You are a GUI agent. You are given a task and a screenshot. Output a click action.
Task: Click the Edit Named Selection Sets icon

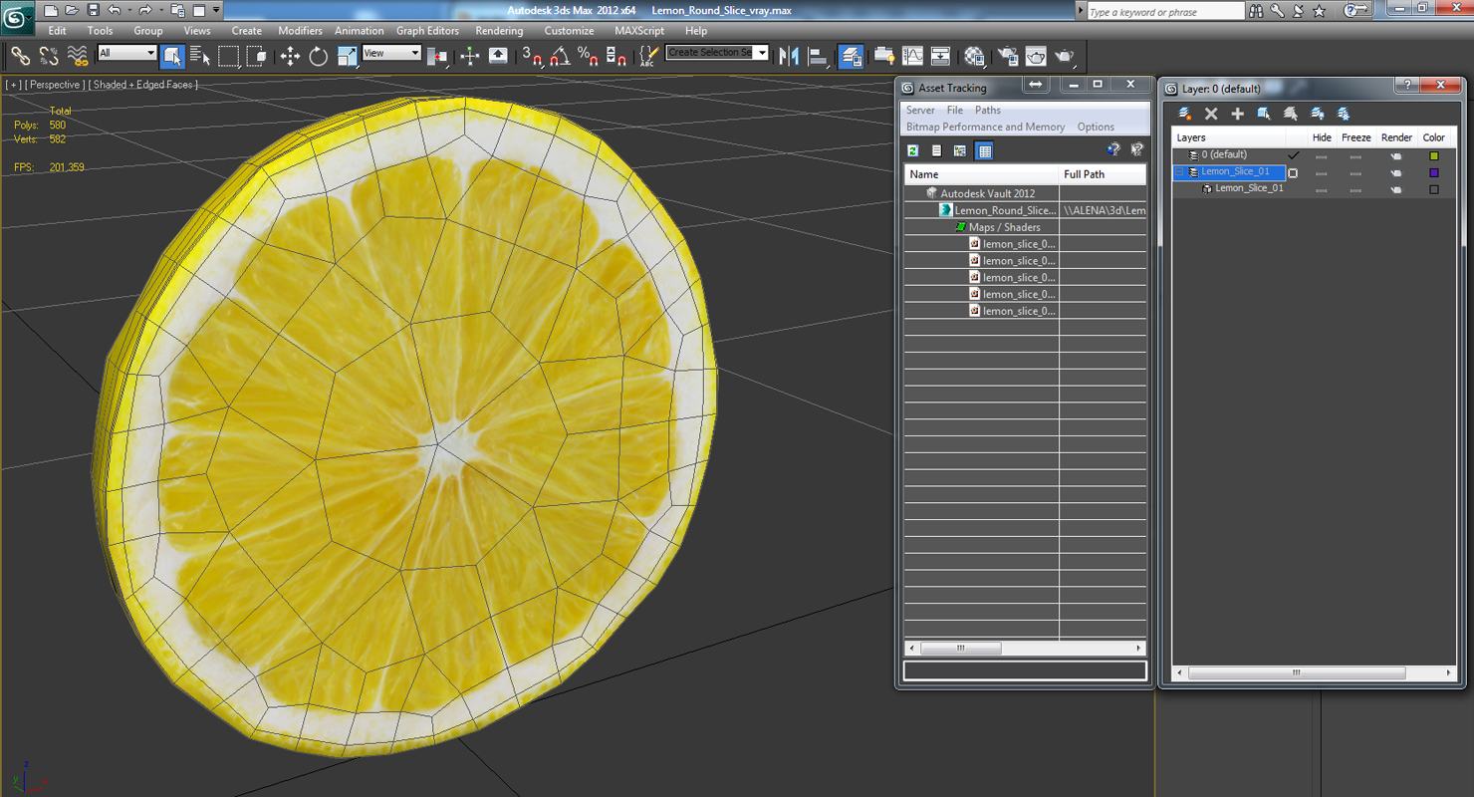point(648,57)
